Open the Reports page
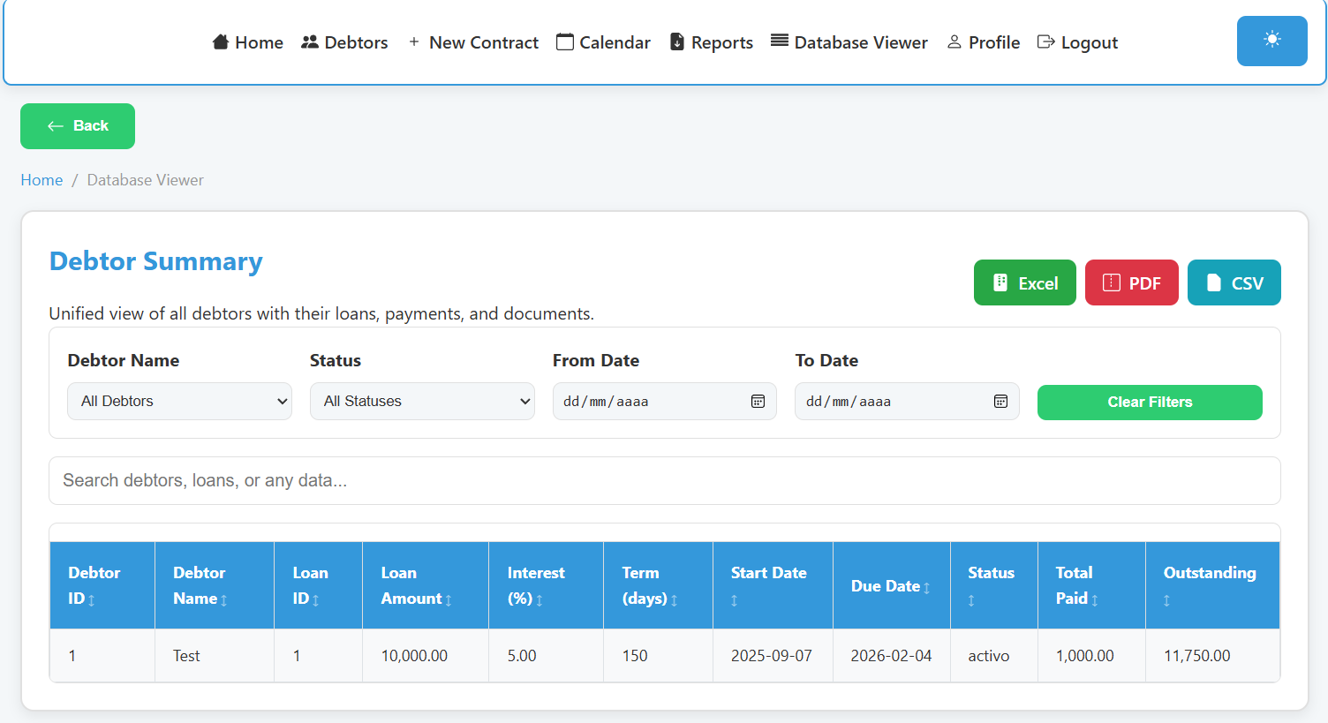Screen dimensions: 1328x723 (x=711, y=42)
